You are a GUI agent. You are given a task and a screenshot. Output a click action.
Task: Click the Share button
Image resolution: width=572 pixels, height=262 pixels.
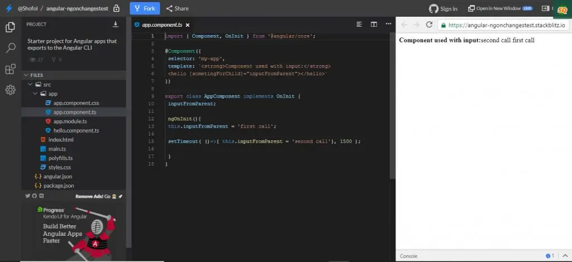click(x=177, y=8)
